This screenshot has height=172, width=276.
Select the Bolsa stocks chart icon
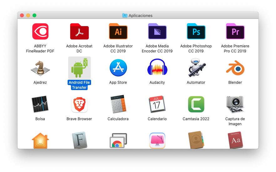tap(40, 104)
